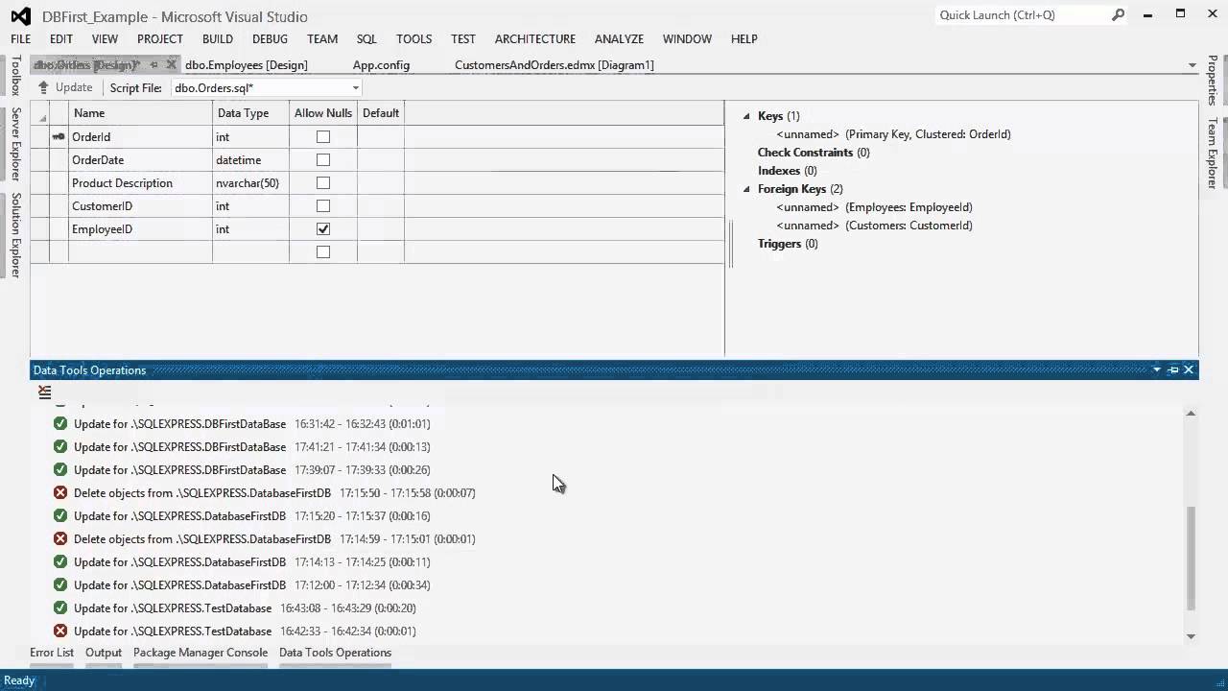Open the Properties side panel
Screen dimensions: 1228x691
pos(1213,81)
